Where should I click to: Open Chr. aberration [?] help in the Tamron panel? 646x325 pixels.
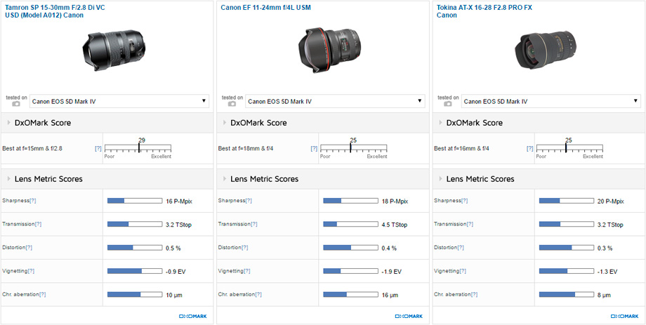point(42,295)
